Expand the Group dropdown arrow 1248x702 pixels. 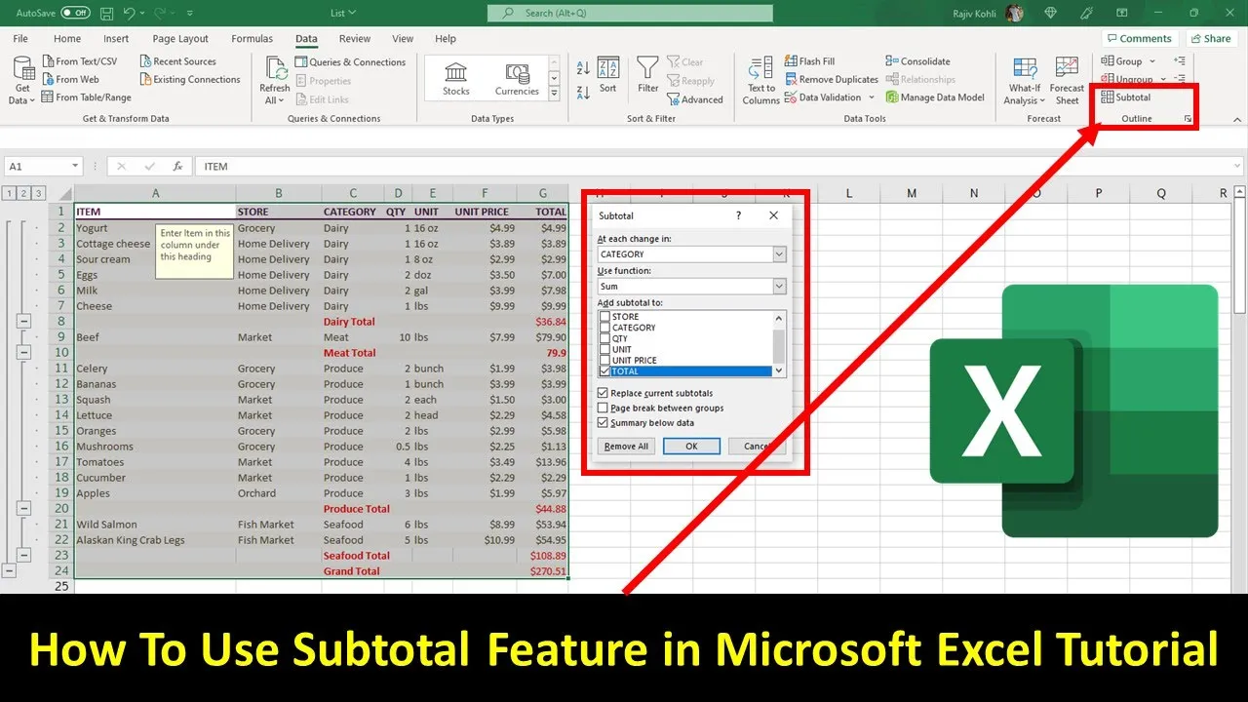pos(1152,61)
